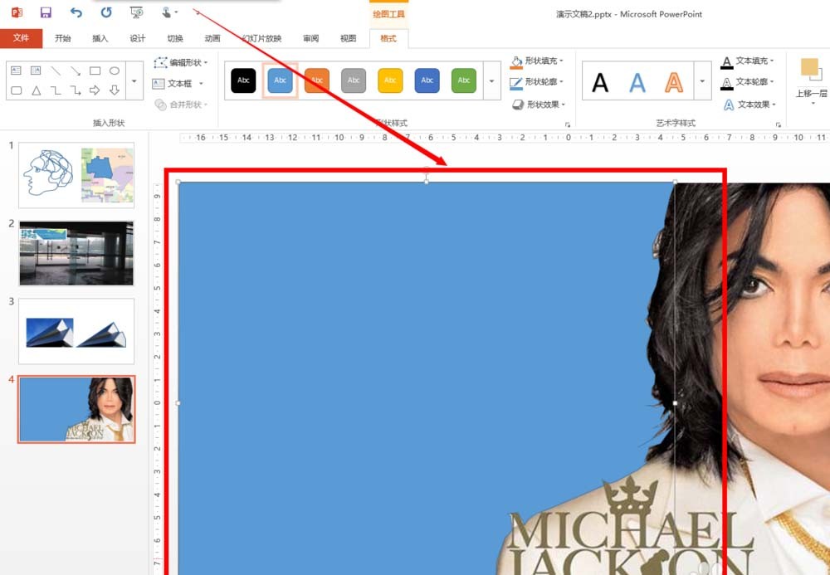Open the 形状填充 dropdown

tap(537, 61)
